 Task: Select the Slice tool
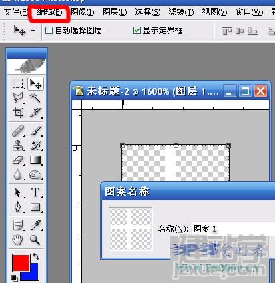click(x=35, y=113)
